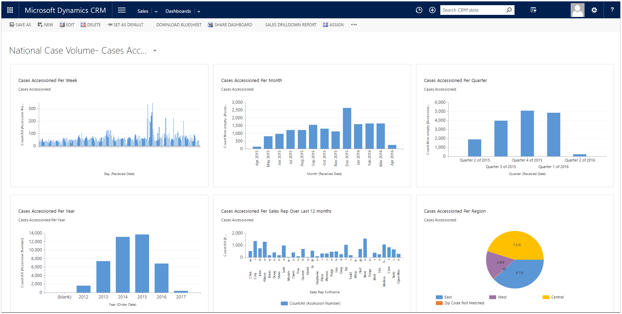Open the settings gear icon
This screenshot has height=314, width=622.
click(x=594, y=10)
